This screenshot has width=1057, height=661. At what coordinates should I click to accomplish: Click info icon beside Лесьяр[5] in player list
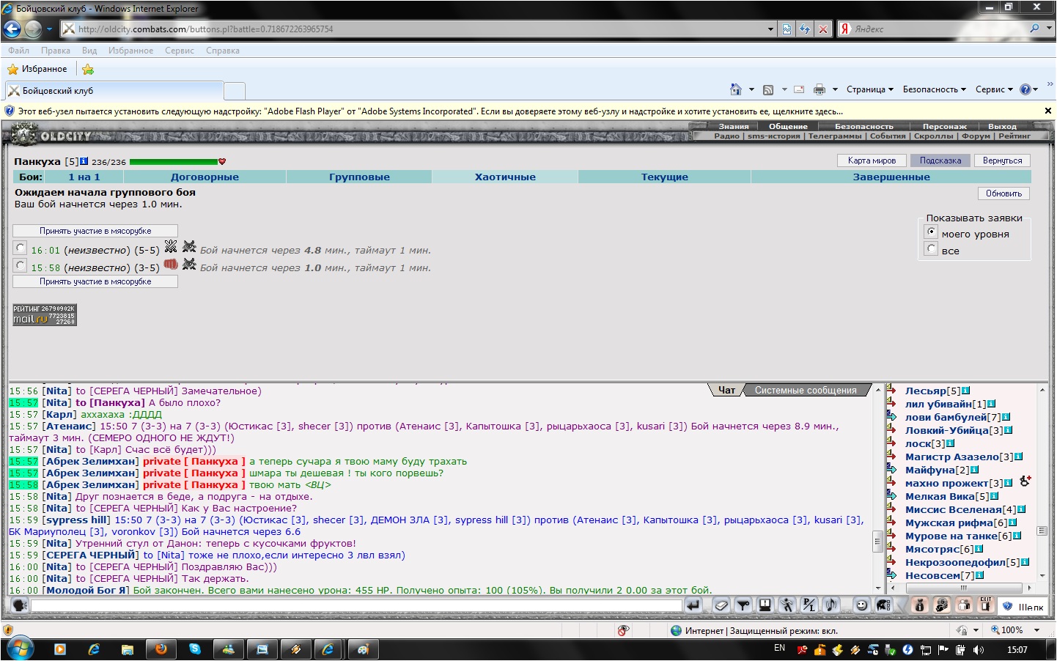[x=966, y=391]
